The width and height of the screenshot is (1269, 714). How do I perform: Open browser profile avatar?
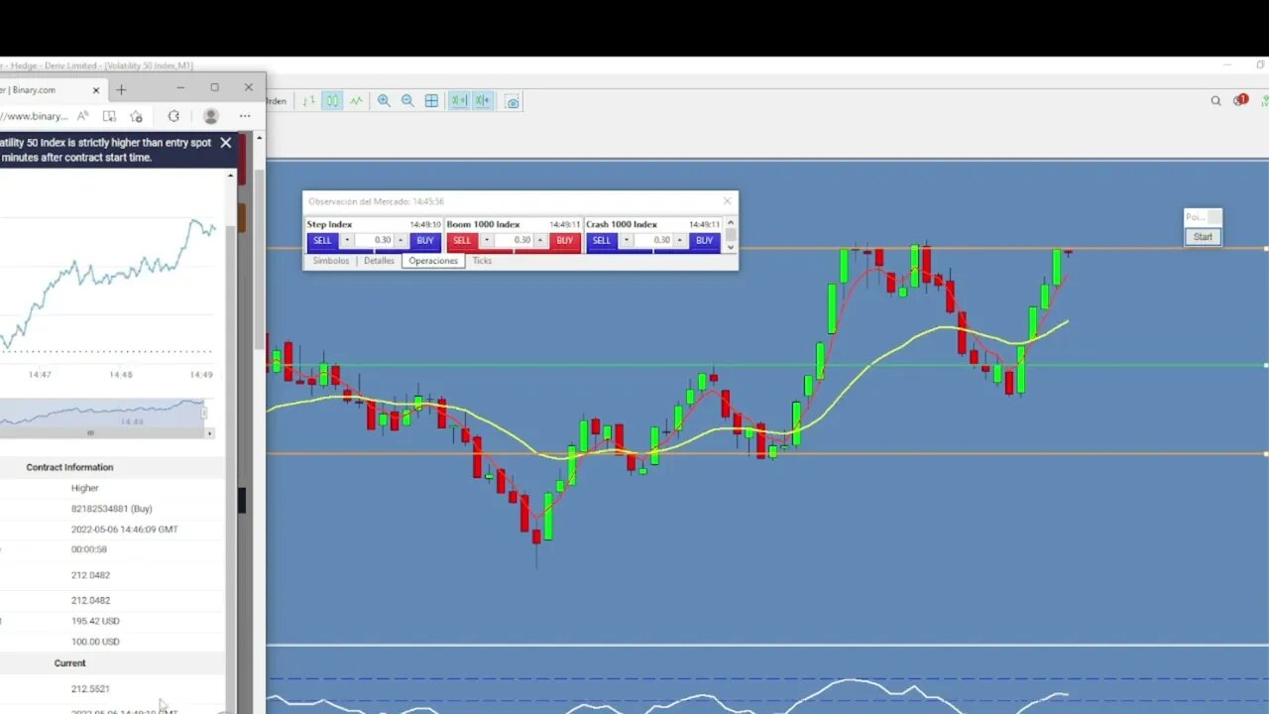[x=210, y=116]
